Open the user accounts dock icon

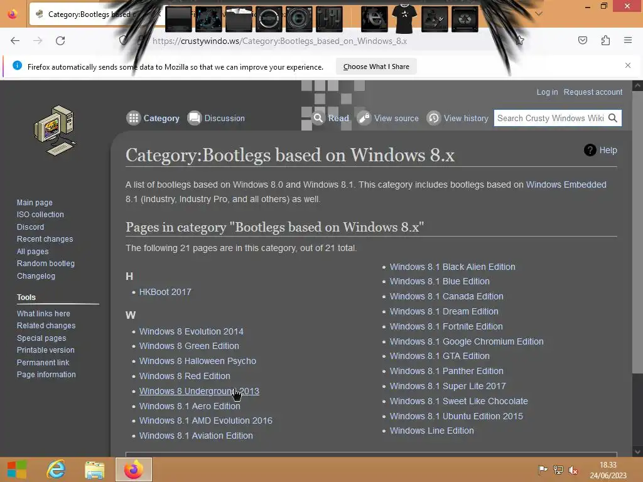[435, 19]
